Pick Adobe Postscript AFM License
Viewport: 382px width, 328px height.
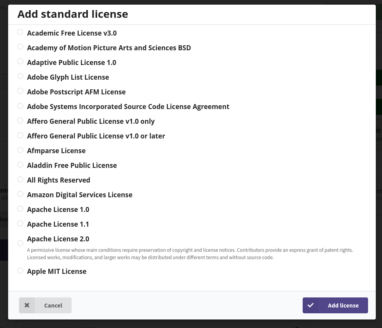pos(20,91)
